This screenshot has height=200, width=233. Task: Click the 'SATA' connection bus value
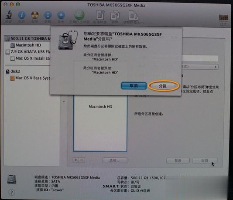55,181
